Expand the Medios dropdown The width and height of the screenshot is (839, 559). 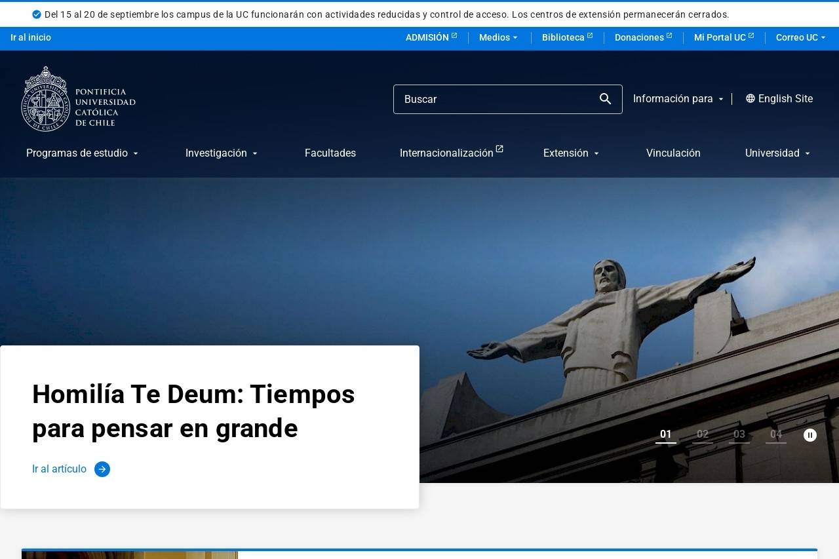499,37
